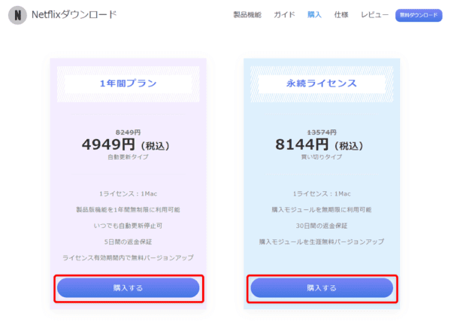Screen dimensions: 451x325
Task: Click the 1年間プラン plan heading
Action: tap(128, 84)
